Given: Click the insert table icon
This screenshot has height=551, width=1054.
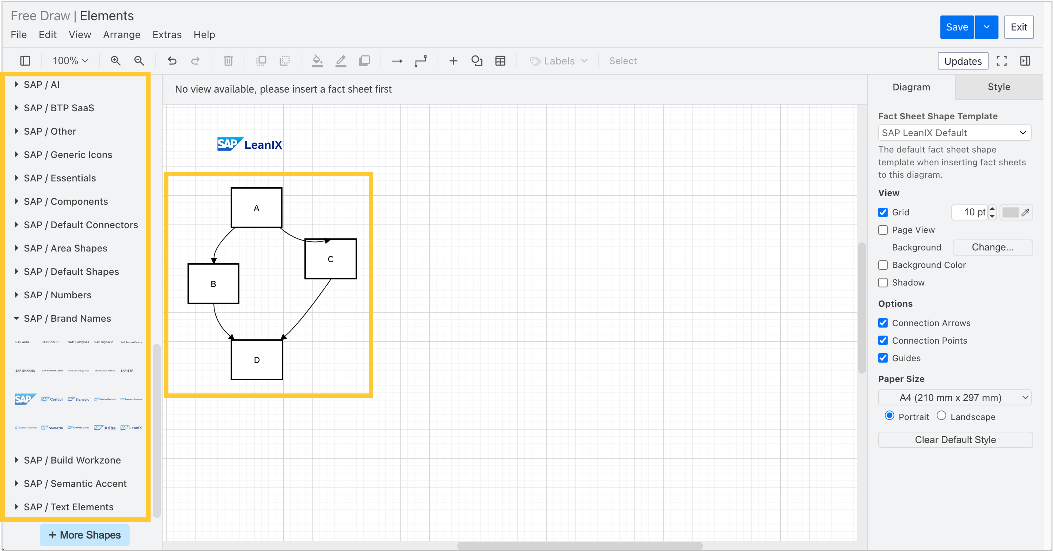Looking at the screenshot, I should 500,61.
